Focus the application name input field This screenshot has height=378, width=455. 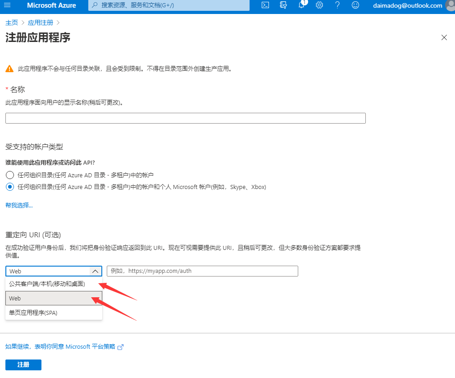186,118
